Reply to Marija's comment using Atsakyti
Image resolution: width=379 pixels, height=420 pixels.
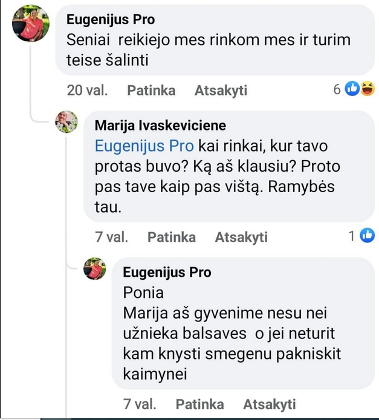[x=241, y=237]
